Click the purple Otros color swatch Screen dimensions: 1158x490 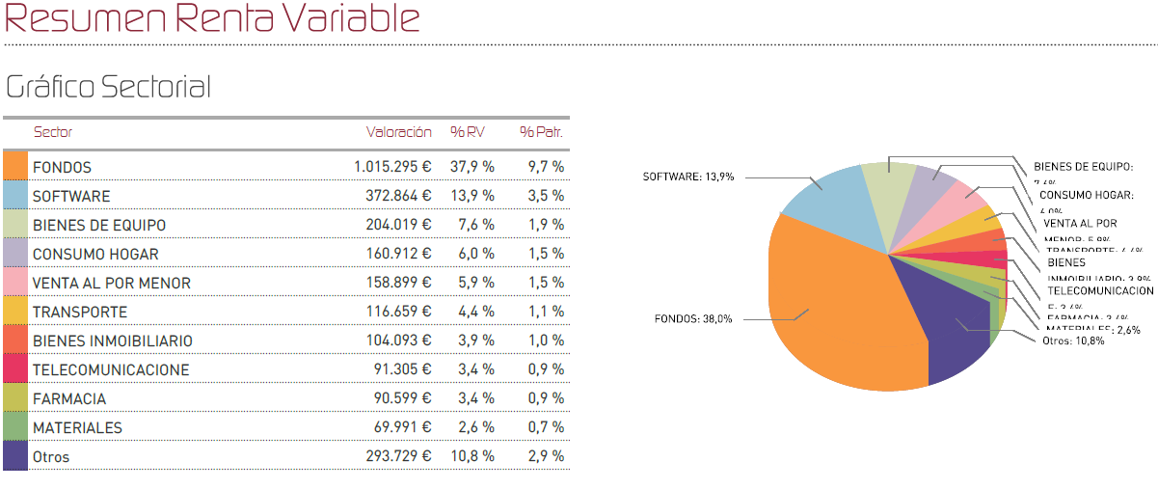point(15,456)
